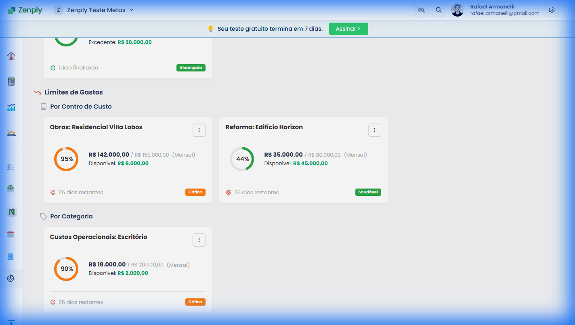Open search with the magnifier icon
575x325 pixels.
click(439, 10)
